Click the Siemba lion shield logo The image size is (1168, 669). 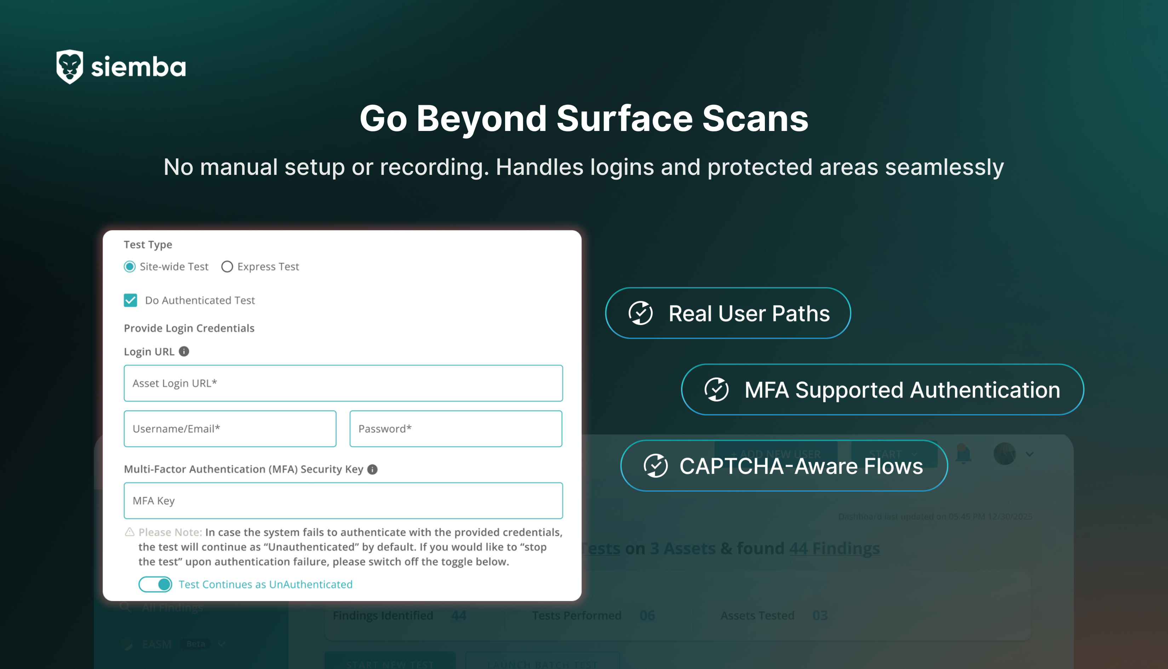[x=69, y=67]
